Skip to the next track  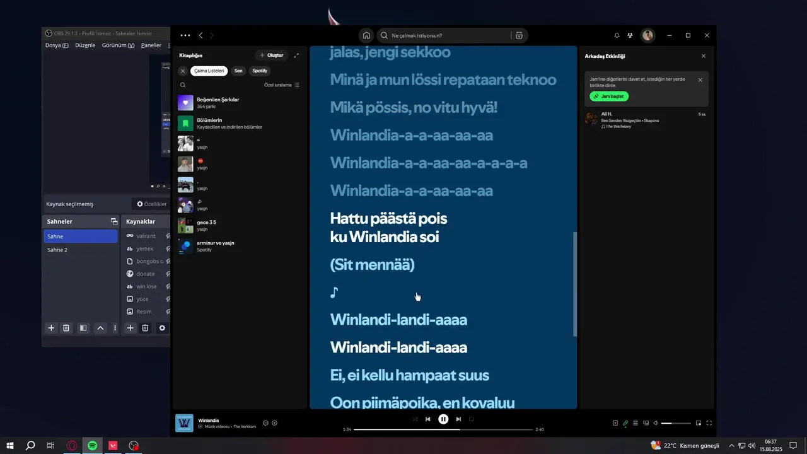click(458, 419)
